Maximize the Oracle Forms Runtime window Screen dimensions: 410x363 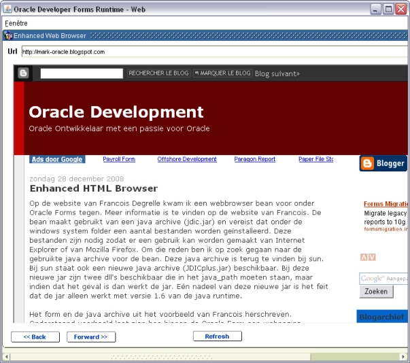[x=388, y=10]
